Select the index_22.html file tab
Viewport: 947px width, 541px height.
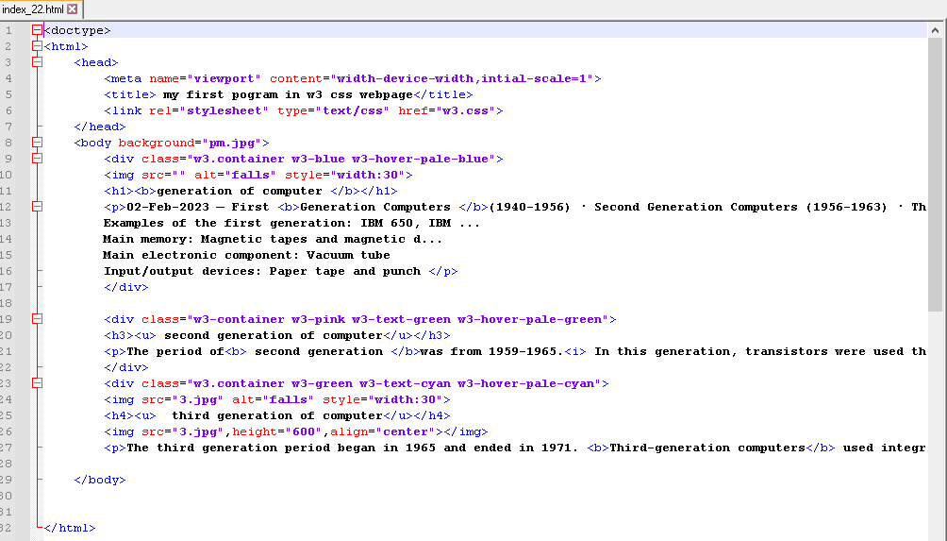[x=33, y=9]
